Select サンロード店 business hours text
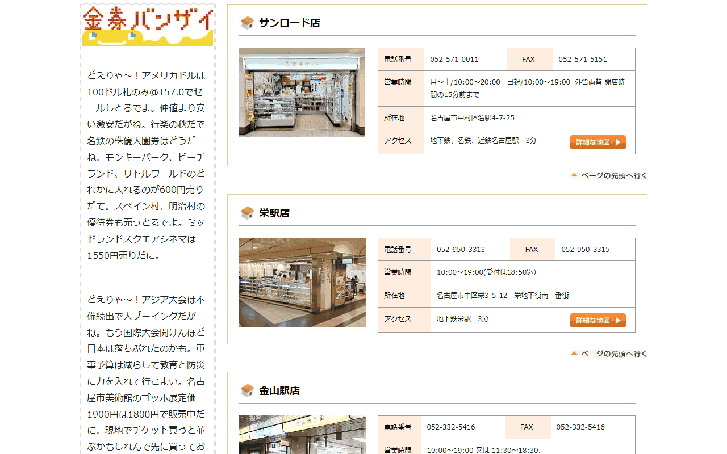Screen dimensions: 727x454 coord(527,89)
